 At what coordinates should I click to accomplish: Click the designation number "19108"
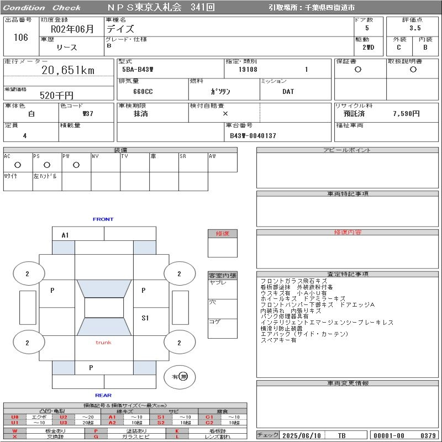click(x=248, y=70)
